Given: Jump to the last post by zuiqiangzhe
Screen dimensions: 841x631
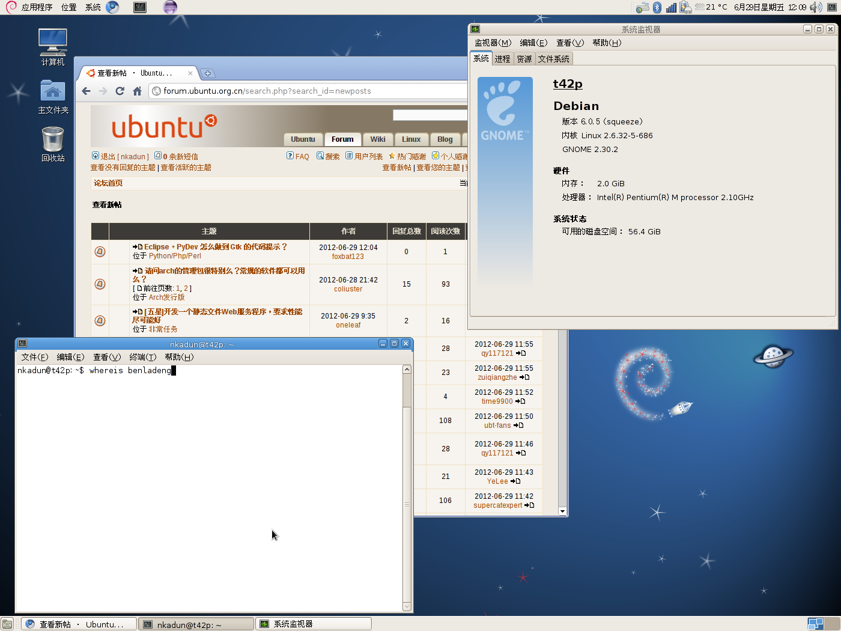Looking at the screenshot, I should (524, 377).
